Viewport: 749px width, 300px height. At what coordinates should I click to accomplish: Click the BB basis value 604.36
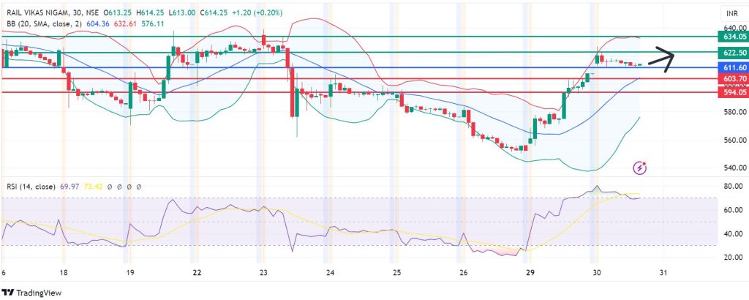(x=97, y=23)
